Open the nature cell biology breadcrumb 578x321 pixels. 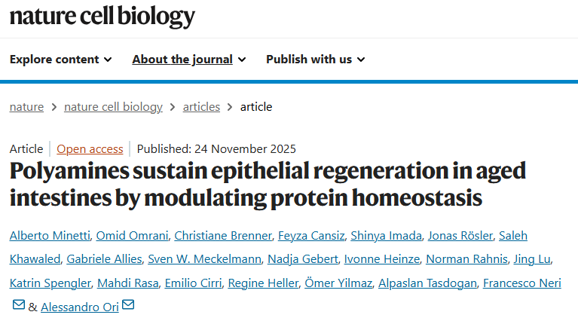tap(113, 107)
